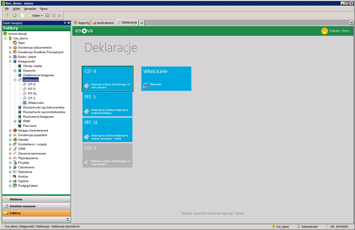The image size is (355, 230).
Task: Click the Pakiet złoty gold badge icon
Action: [325, 31]
